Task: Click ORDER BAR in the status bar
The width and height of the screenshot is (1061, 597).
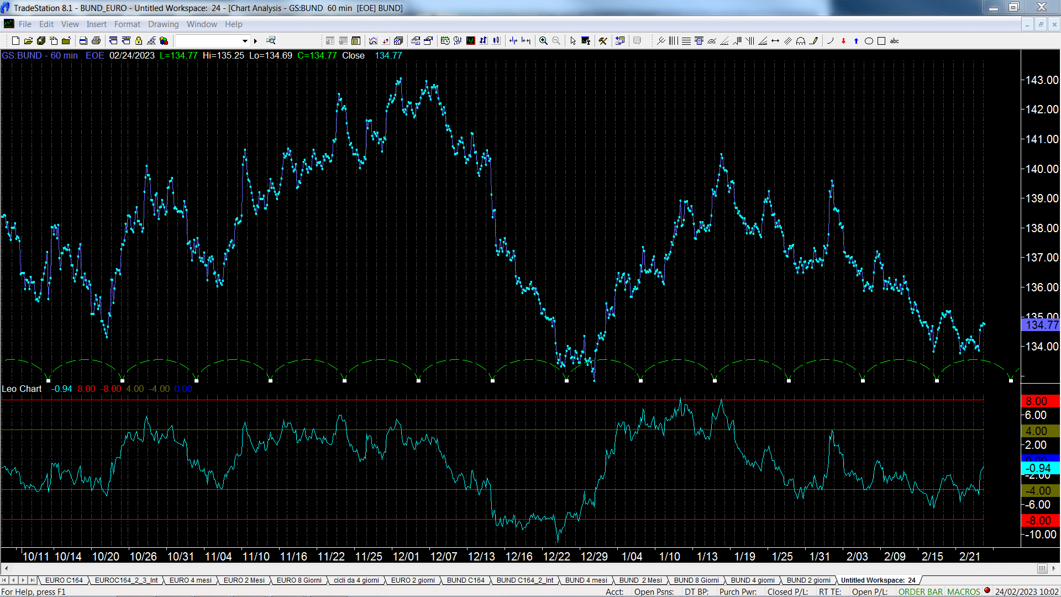Action: (x=921, y=592)
